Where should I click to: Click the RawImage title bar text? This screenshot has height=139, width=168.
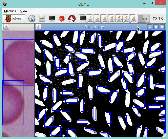tap(94, 27)
